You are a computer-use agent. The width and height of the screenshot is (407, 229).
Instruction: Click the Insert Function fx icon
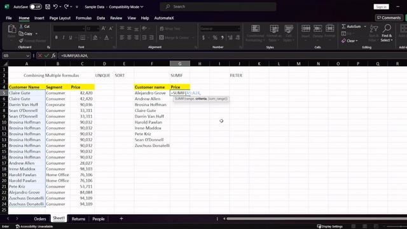click(x=53, y=55)
